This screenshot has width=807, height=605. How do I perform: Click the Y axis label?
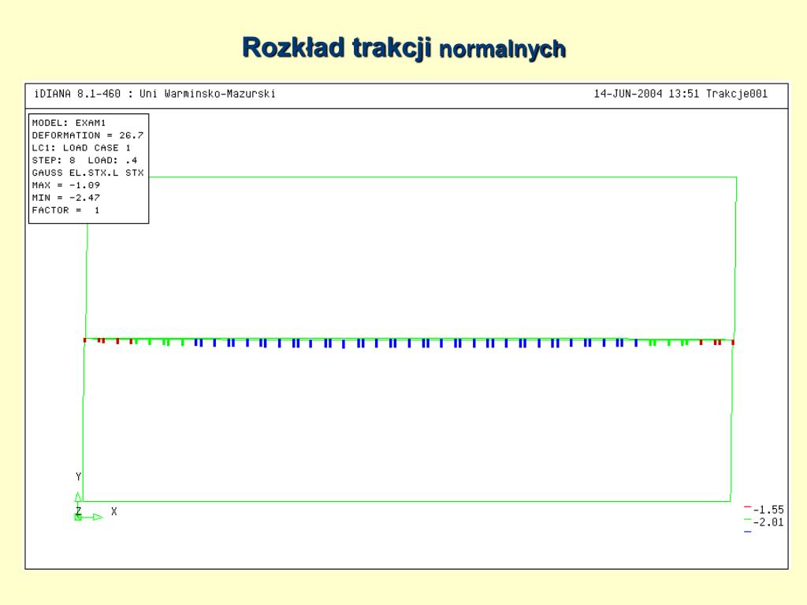pyautogui.click(x=78, y=477)
